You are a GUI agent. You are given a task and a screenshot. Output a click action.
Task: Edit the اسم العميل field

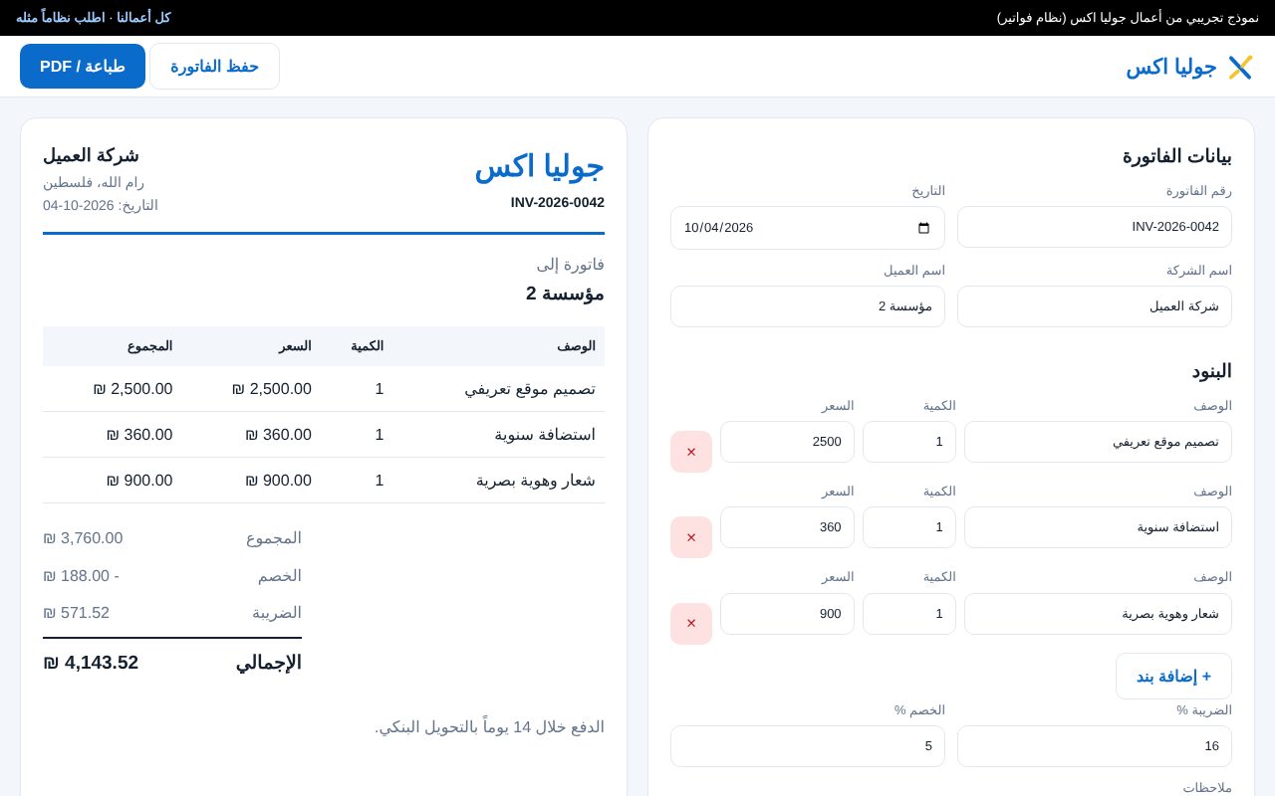[808, 306]
